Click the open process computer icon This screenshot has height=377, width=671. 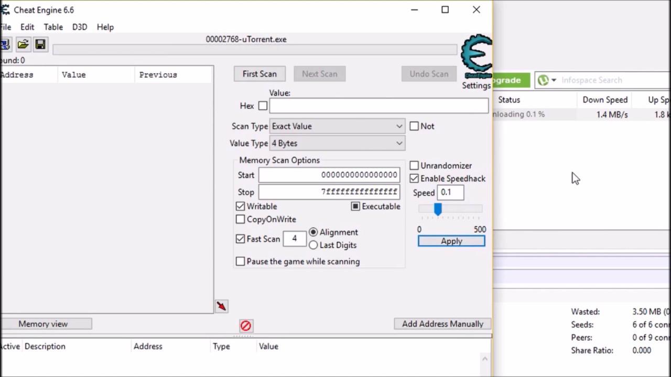click(x=4, y=45)
